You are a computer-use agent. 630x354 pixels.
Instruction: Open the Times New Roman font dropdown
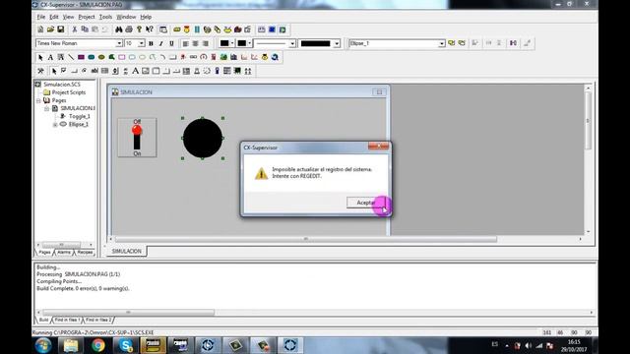click(119, 43)
